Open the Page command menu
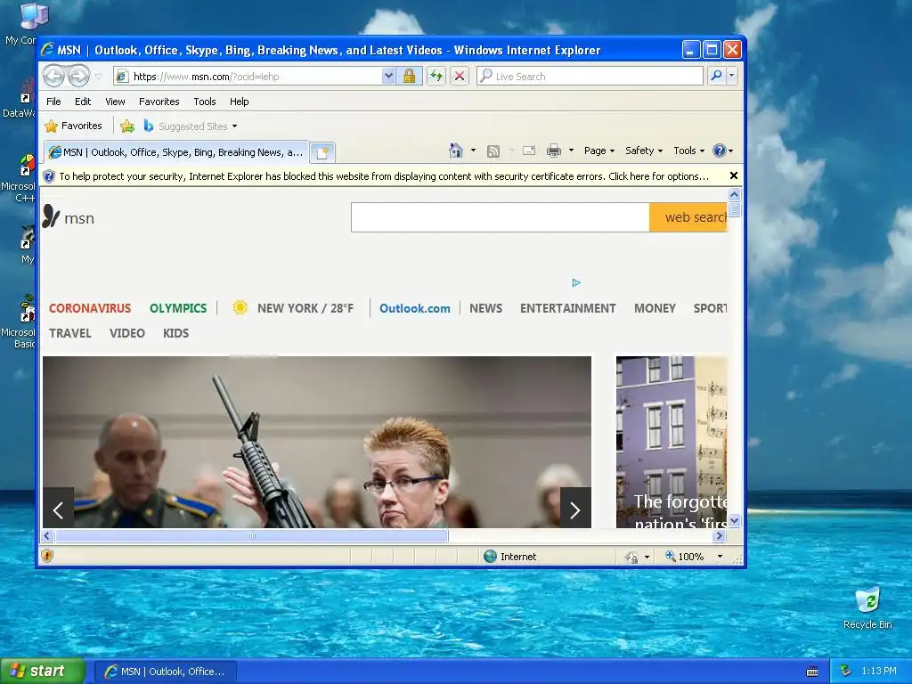This screenshot has height=684, width=912. 599,151
